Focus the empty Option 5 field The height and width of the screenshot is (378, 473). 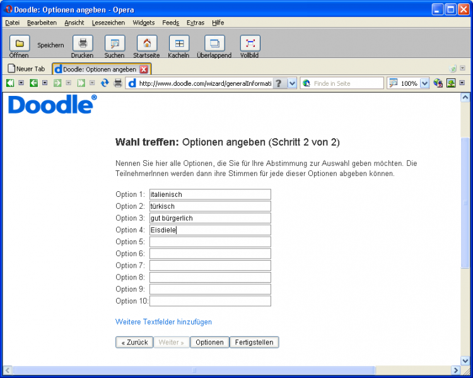[210, 242]
